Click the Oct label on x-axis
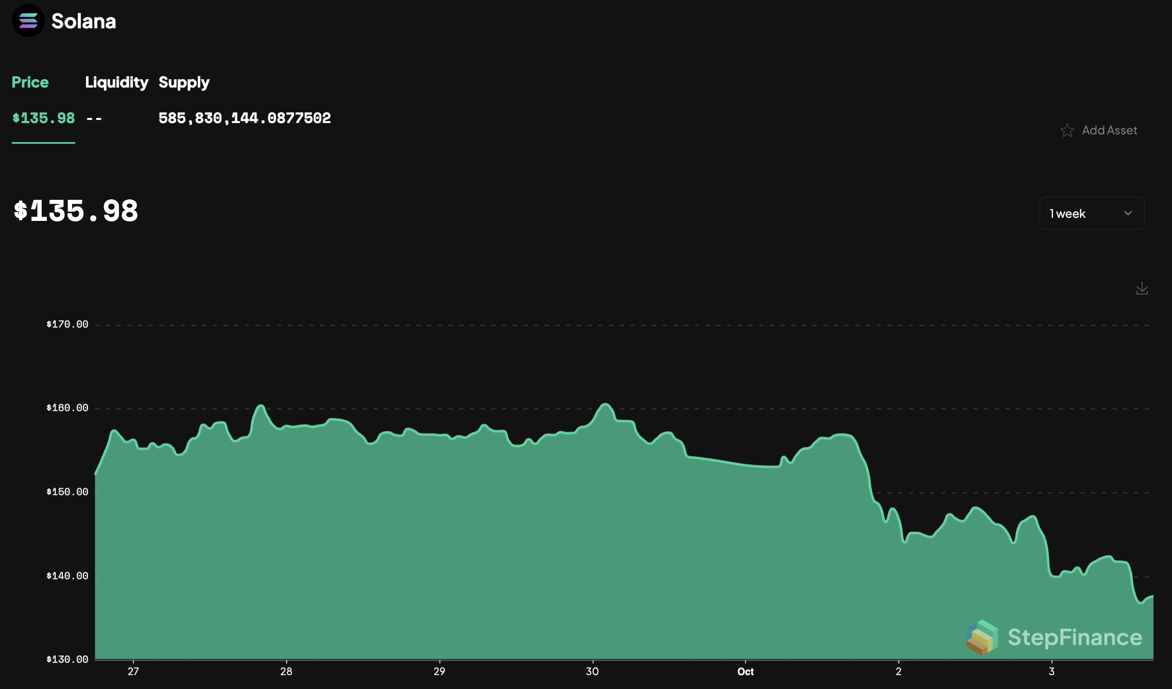This screenshot has width=1172, height=689. [x=745, y=671]
